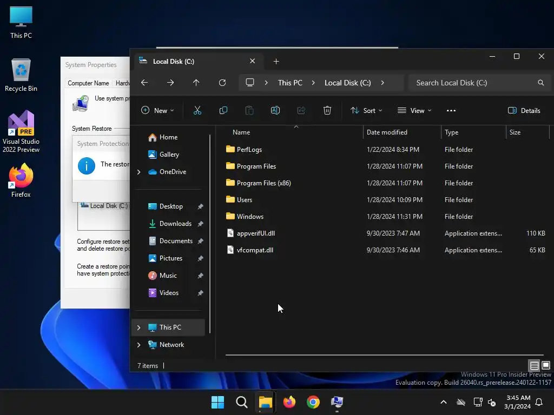Viewport: 554px width, 415px height.
Task: Expand the Network tree node
Action: [x=139, y=345]
